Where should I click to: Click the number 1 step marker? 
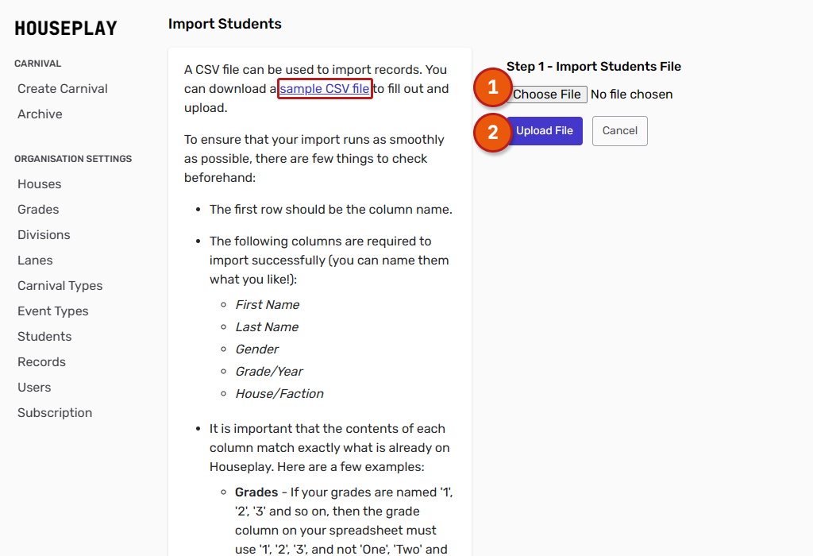pyautogui.click(x=492, y=88)
